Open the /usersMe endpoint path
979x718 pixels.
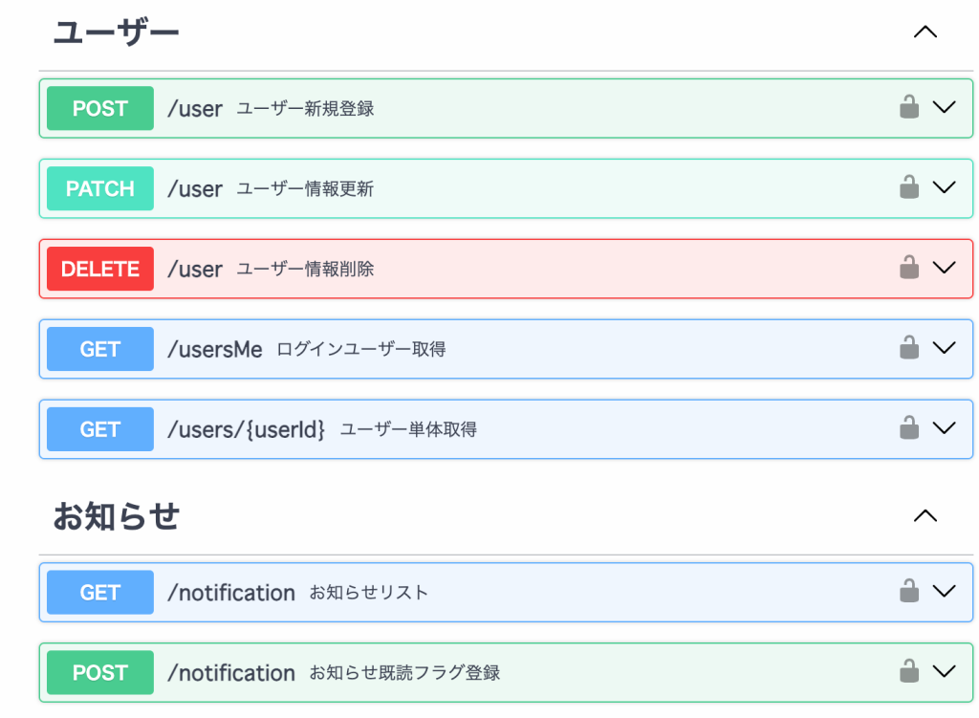[x=214, y=349]
